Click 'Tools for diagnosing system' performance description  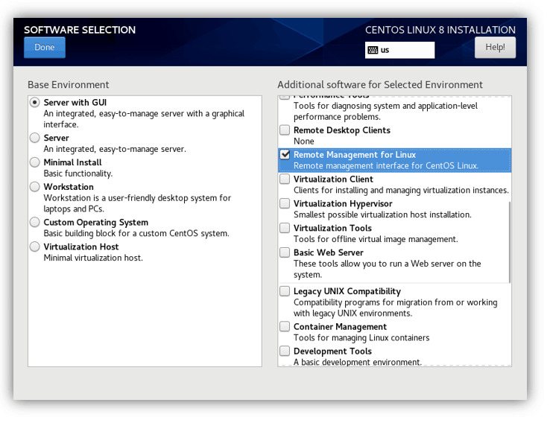385,111
